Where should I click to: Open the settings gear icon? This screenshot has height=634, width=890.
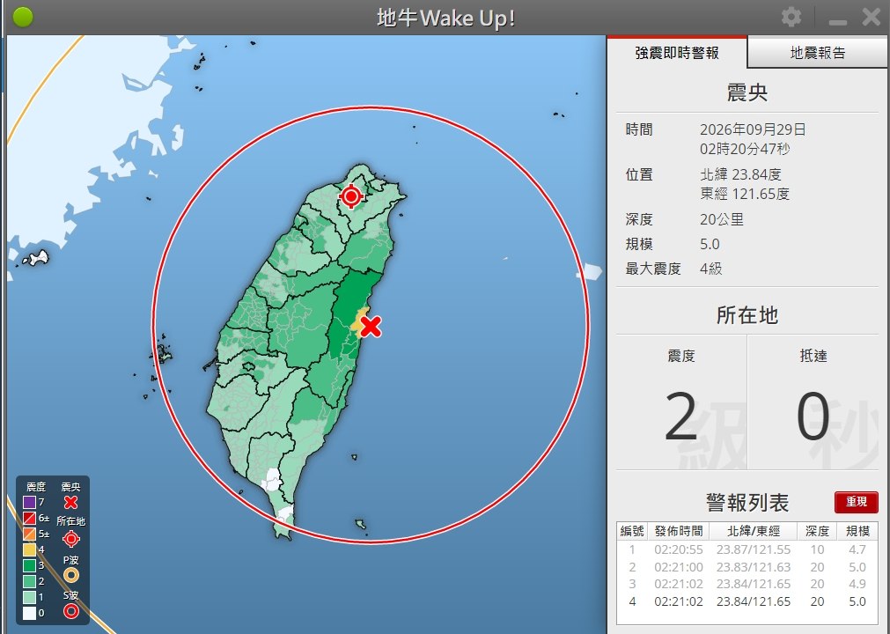[x=791, y=17]
